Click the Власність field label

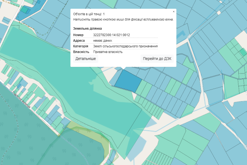click(81, 52)
